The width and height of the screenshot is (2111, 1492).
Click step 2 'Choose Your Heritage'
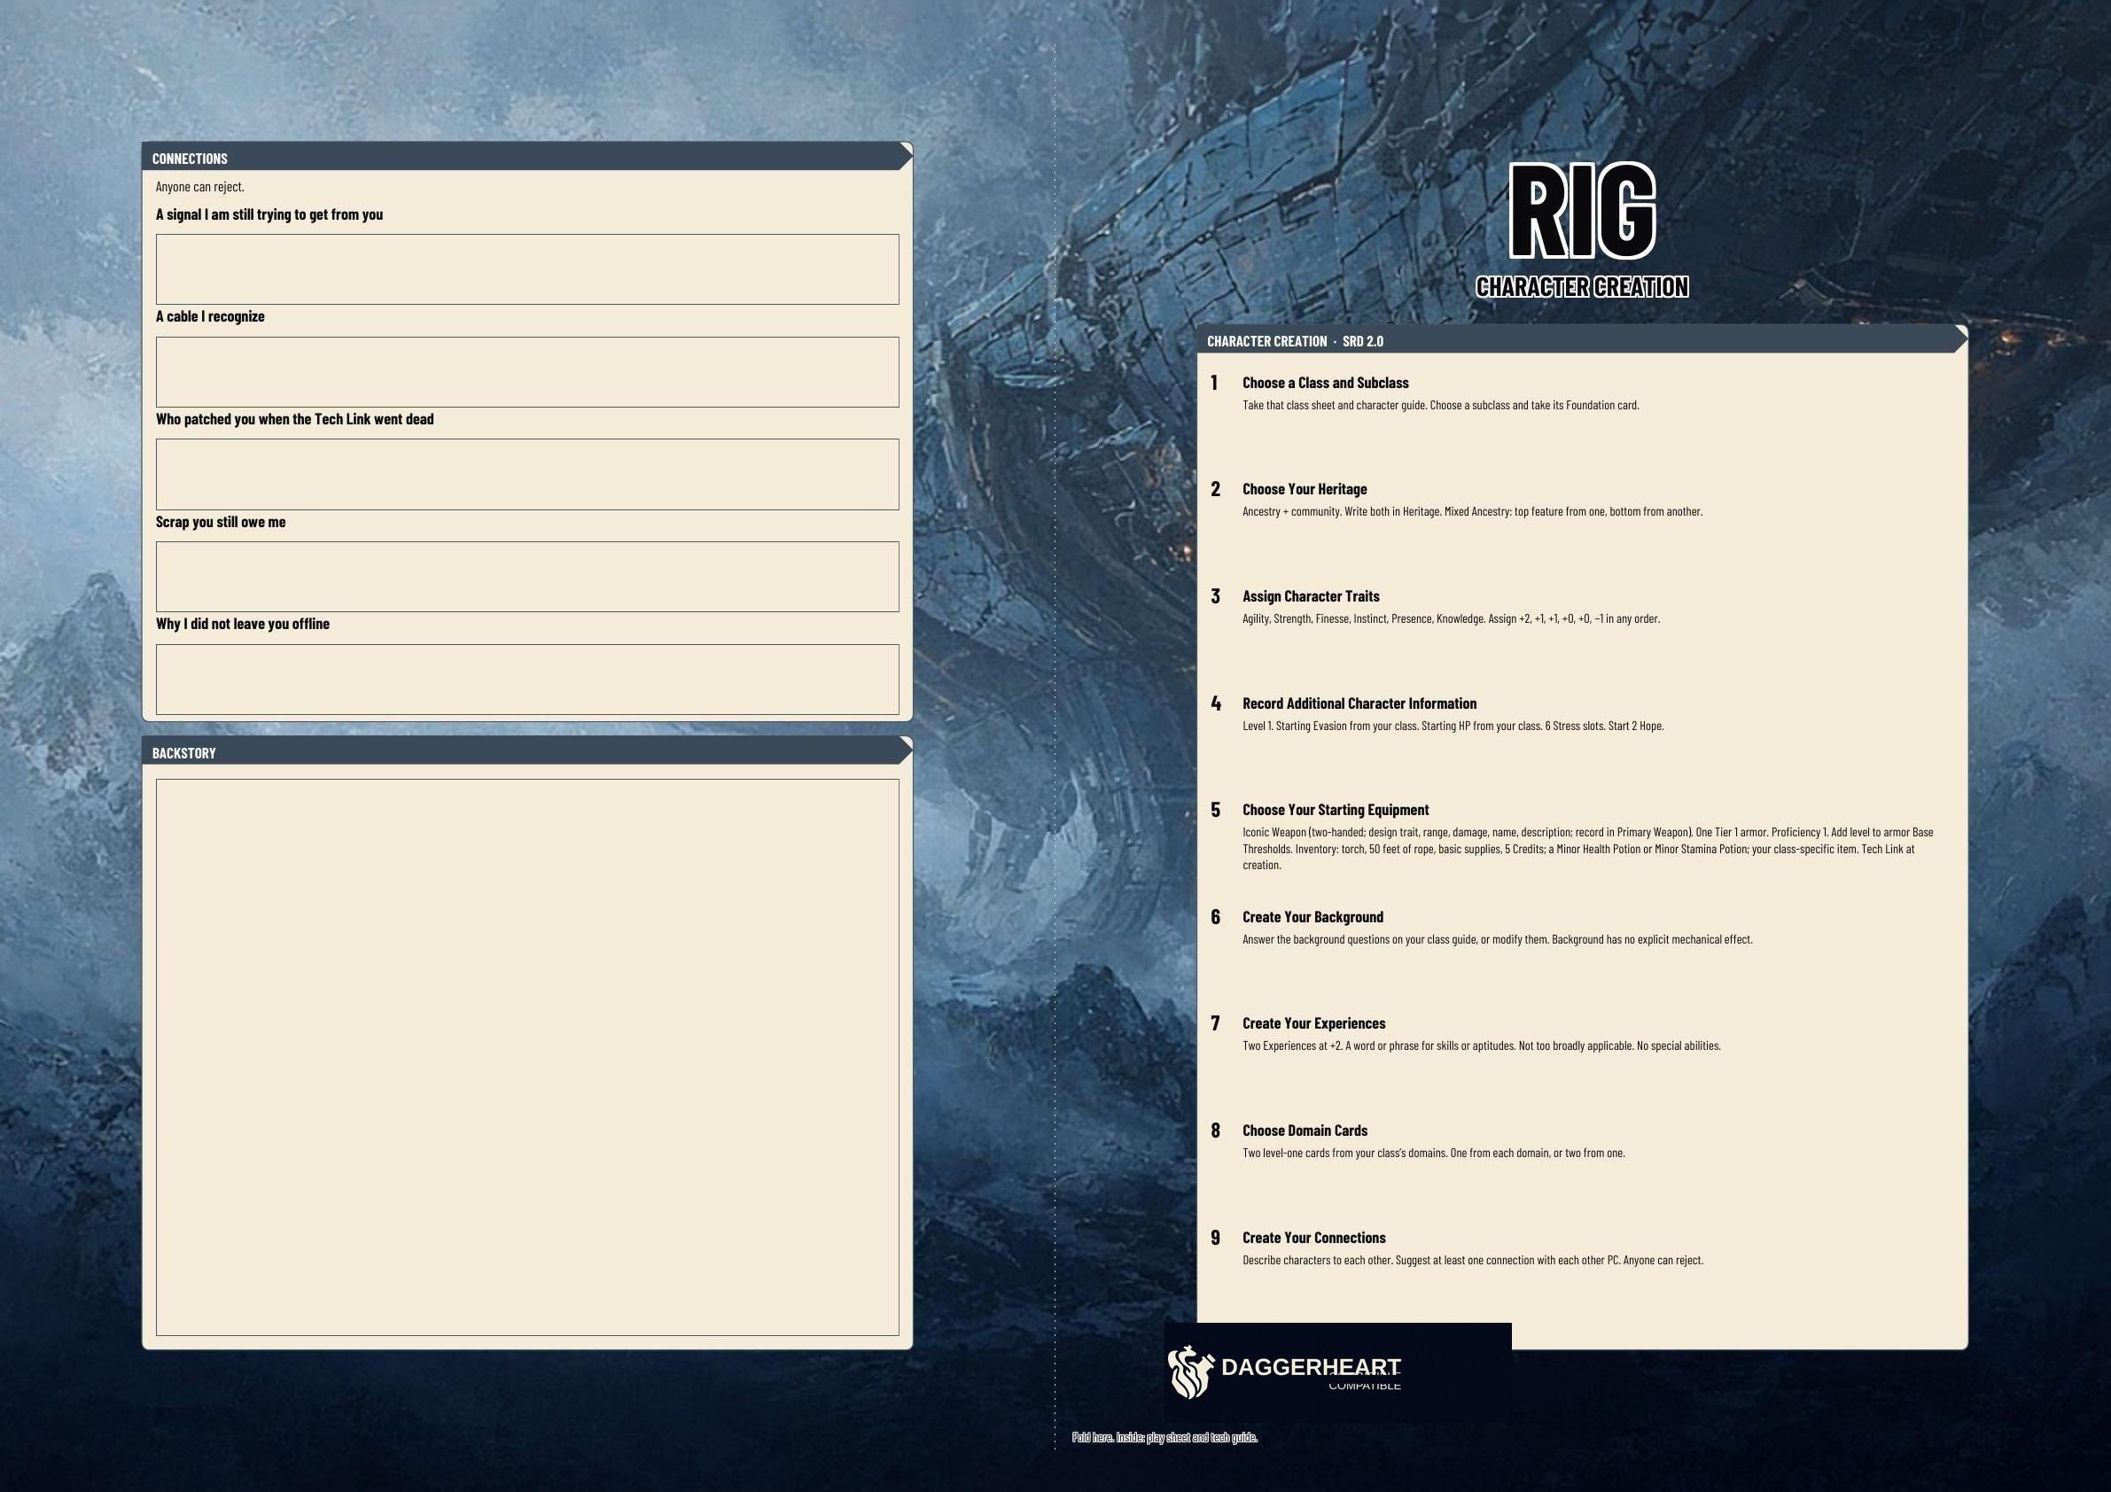[x=1304, y=489]
